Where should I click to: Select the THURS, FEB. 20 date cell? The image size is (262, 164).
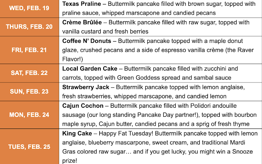[x=29, y=27]
